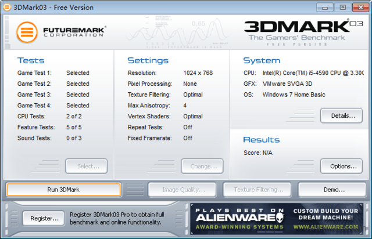Click the Tests section heading

pyautogui.click(x=31, y=60)
